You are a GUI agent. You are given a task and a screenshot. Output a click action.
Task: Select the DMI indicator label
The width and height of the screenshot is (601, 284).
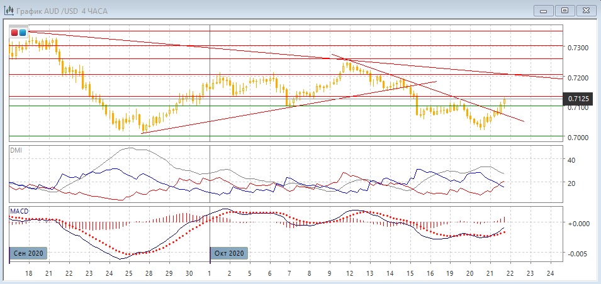click(16, 150)
